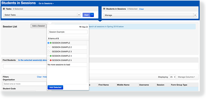
Task: Click green status dot of SESSION EXAMPLE 4
Action: (51, 56)
